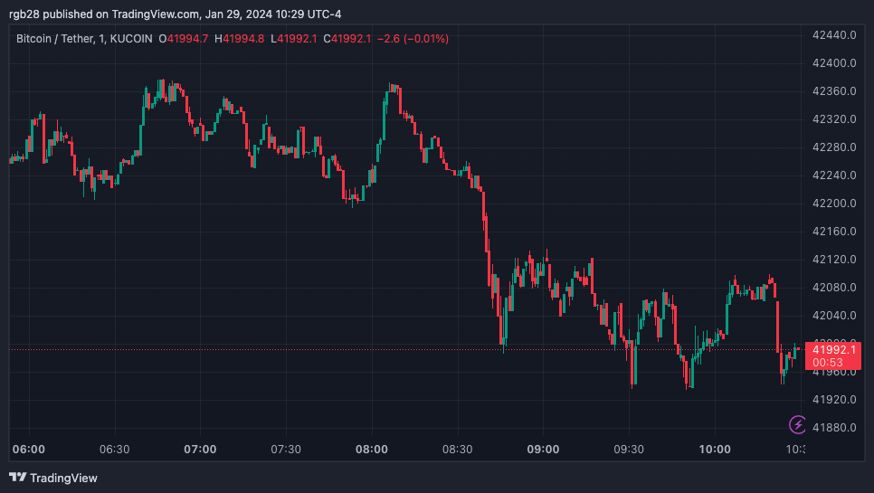Screen dimensions: 874x493
Task: Click the price change −2.6 (−0.01%) value
Action: click(x=413, y=39)
